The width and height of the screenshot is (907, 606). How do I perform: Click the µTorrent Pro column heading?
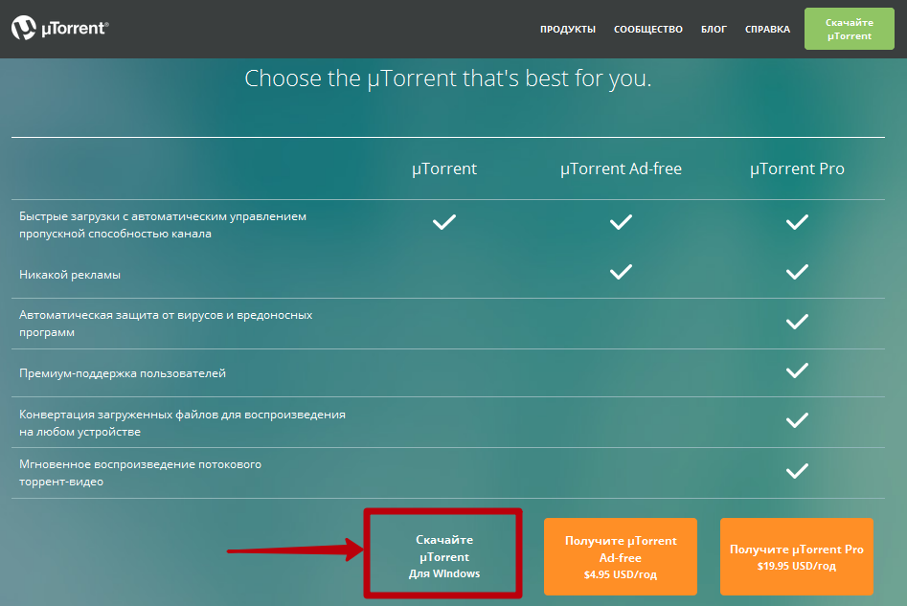coord(797,168)
